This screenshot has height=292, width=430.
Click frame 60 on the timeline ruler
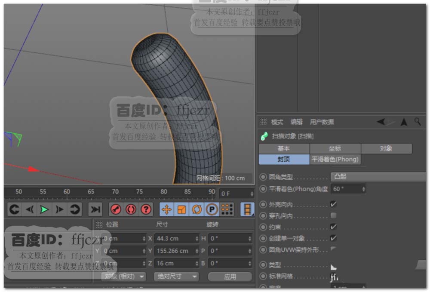[x=67, y=192]
